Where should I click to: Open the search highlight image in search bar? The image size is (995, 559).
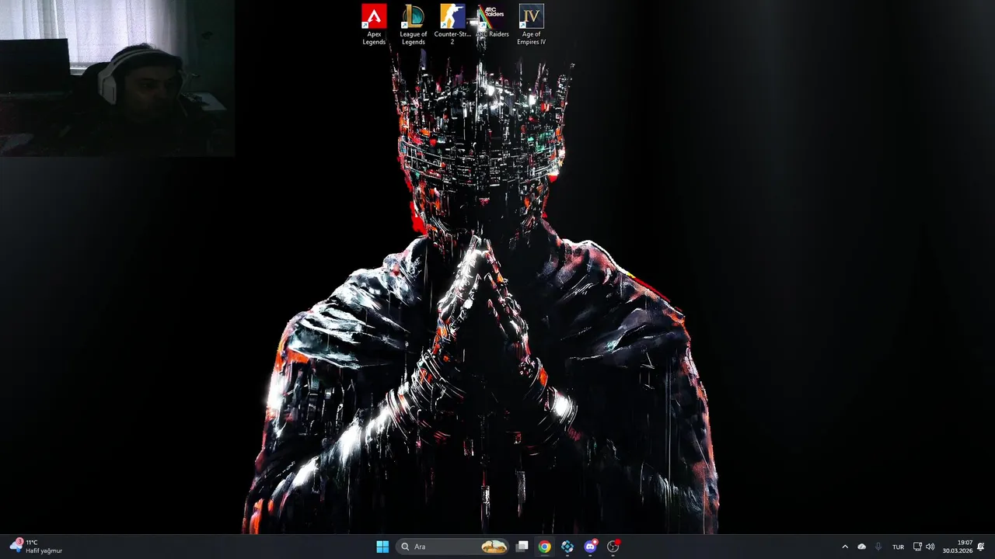[x=494, y=547]
